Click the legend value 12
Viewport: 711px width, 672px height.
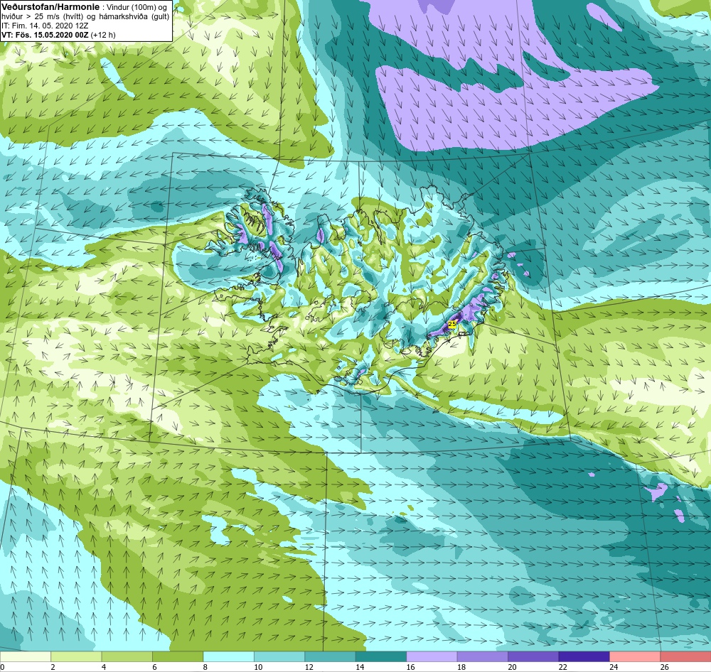pyautogui.click(x=309, y=667)
